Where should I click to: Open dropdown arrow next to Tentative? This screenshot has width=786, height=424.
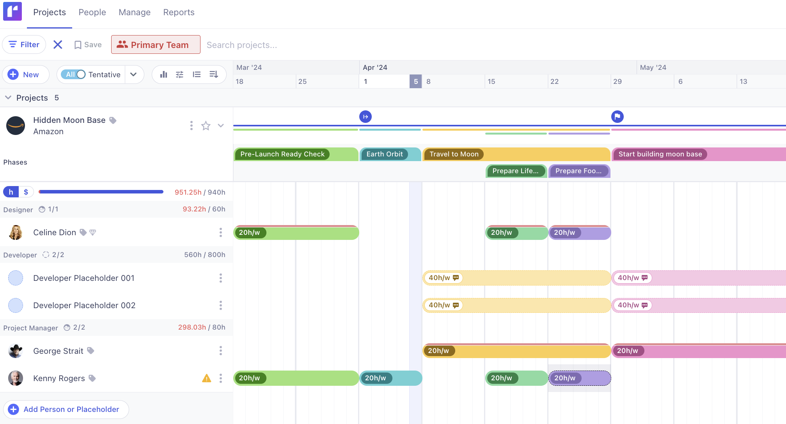click(x=133, y=75)
